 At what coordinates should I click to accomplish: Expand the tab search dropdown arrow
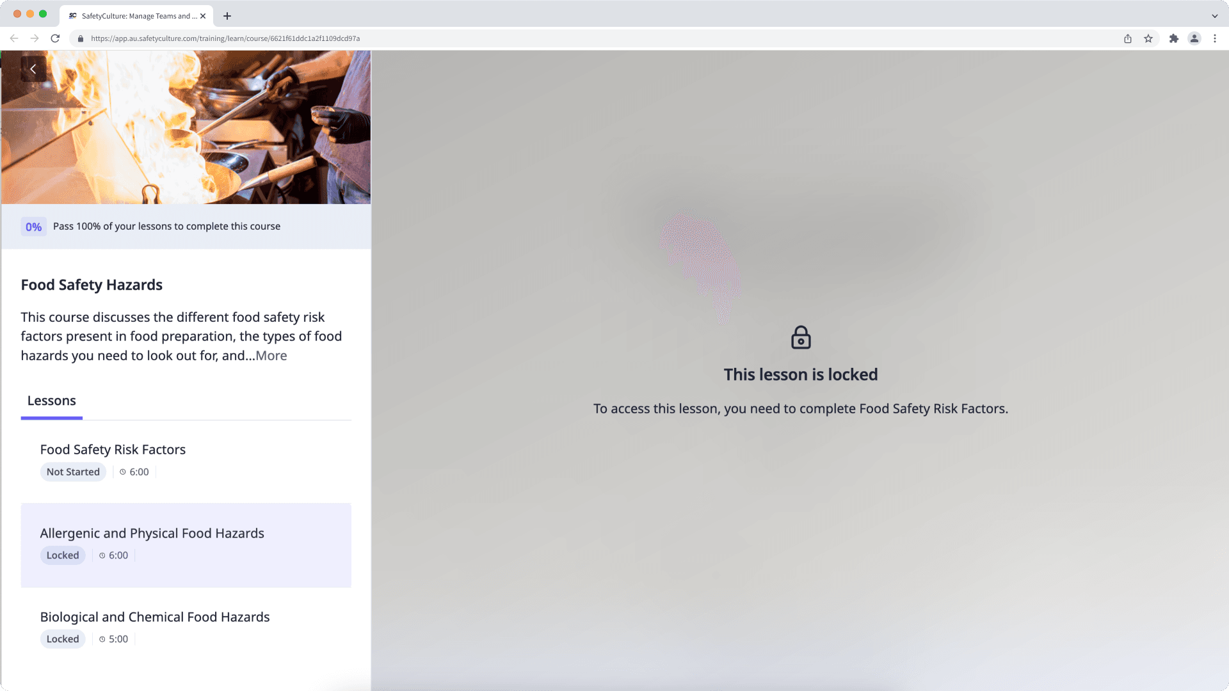tap(1214, 16)
